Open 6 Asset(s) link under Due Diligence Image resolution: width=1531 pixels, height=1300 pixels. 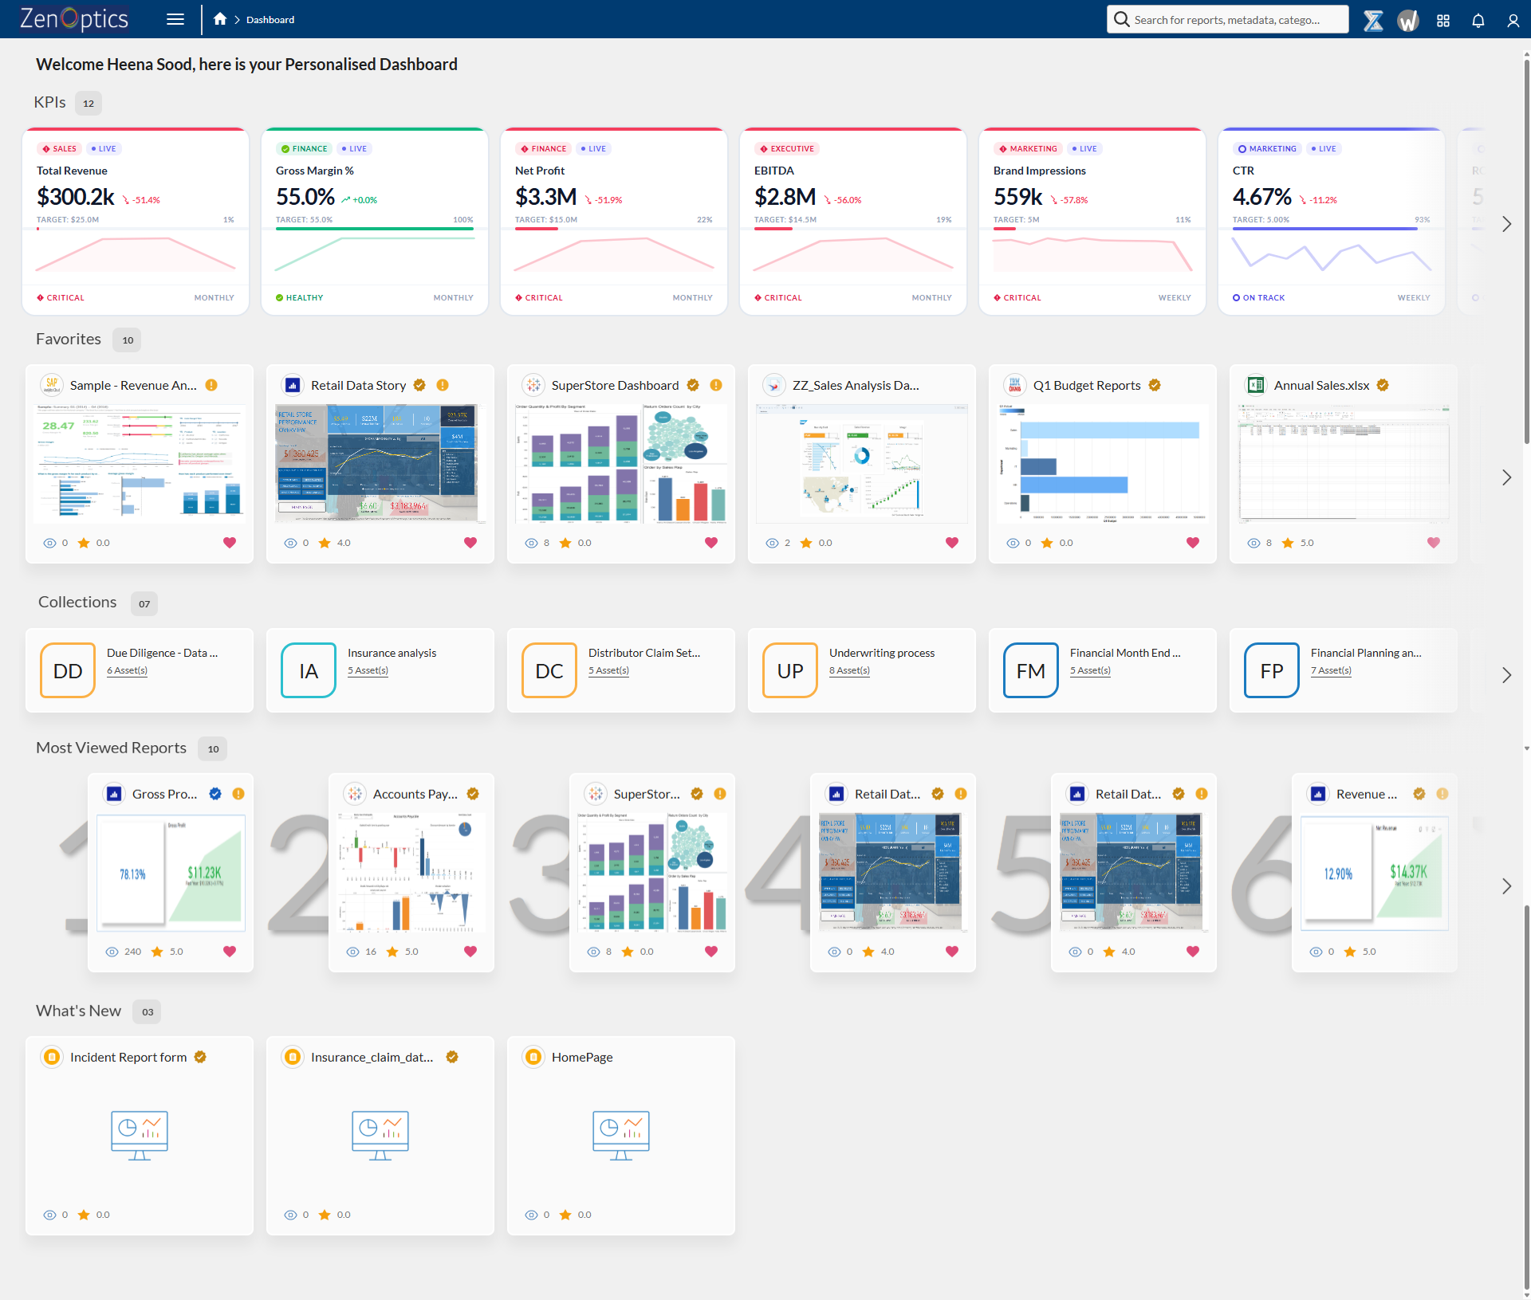pos(127,670)
